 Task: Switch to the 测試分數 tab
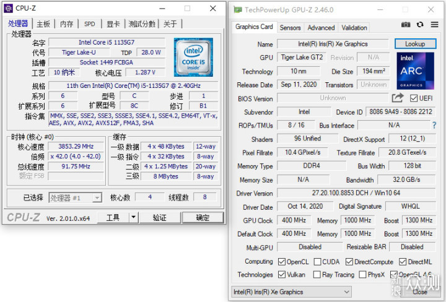pyautogui.click(x=142, y=24)
